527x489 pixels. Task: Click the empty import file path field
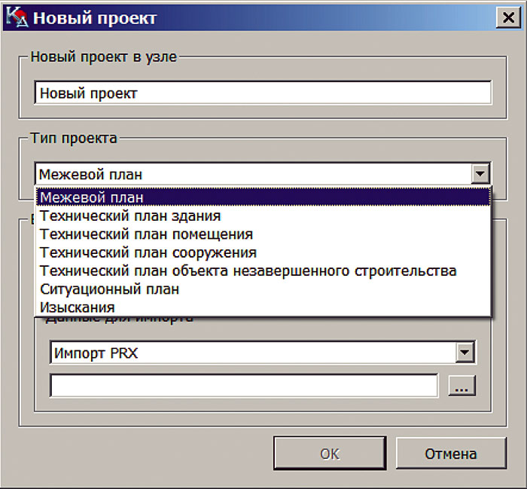(244, 385)
